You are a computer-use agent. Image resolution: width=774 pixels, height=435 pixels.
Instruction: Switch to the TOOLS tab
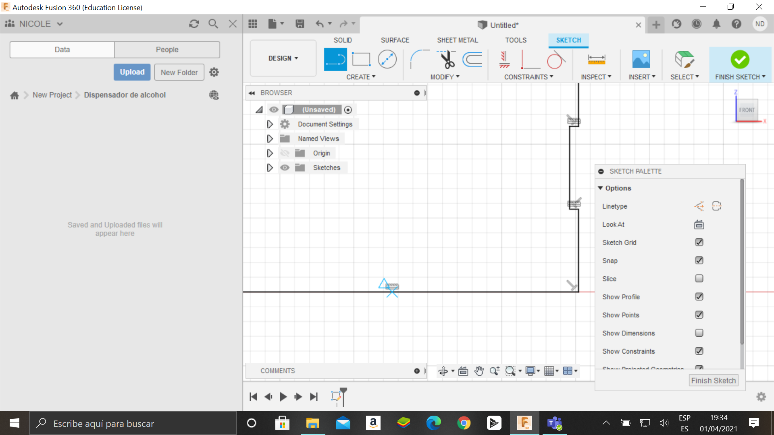516,40
